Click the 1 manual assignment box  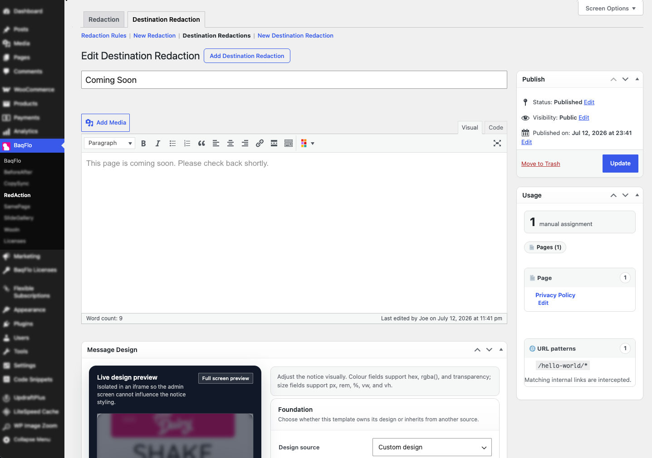click(x=579, y=222)
